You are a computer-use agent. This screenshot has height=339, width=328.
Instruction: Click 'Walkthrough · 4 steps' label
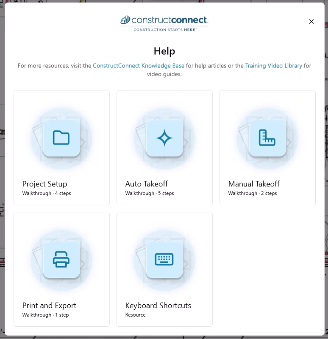[x=47, y=193]
